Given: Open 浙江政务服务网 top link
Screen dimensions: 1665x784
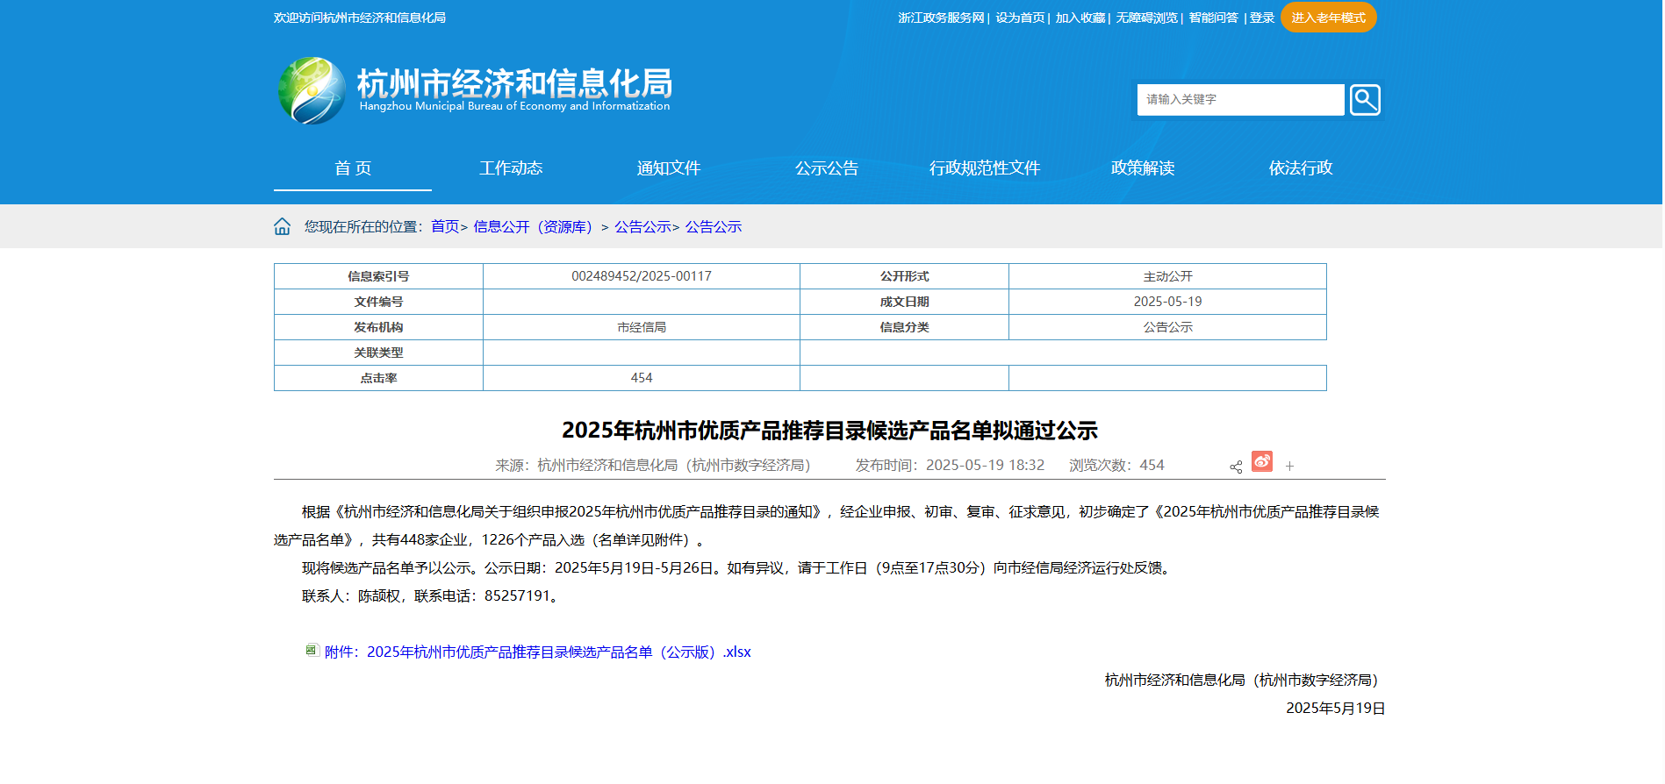Looking at the screenshot, I should [941, 18].
